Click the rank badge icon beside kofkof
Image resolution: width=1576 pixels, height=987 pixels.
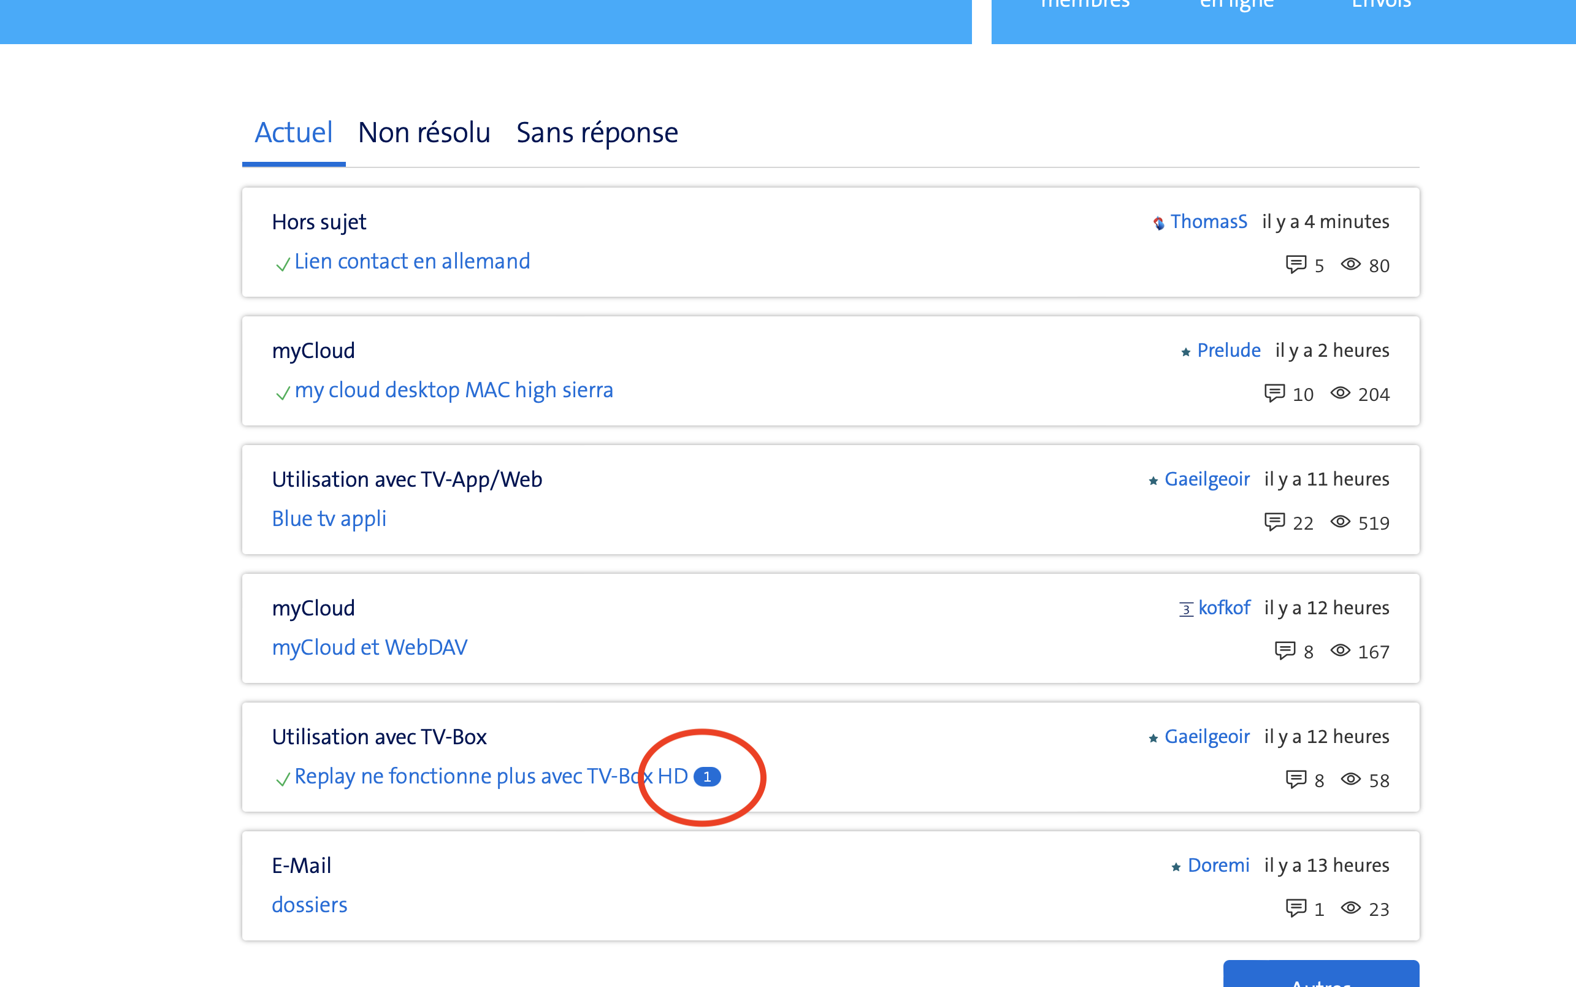(x=1185, y=609)
